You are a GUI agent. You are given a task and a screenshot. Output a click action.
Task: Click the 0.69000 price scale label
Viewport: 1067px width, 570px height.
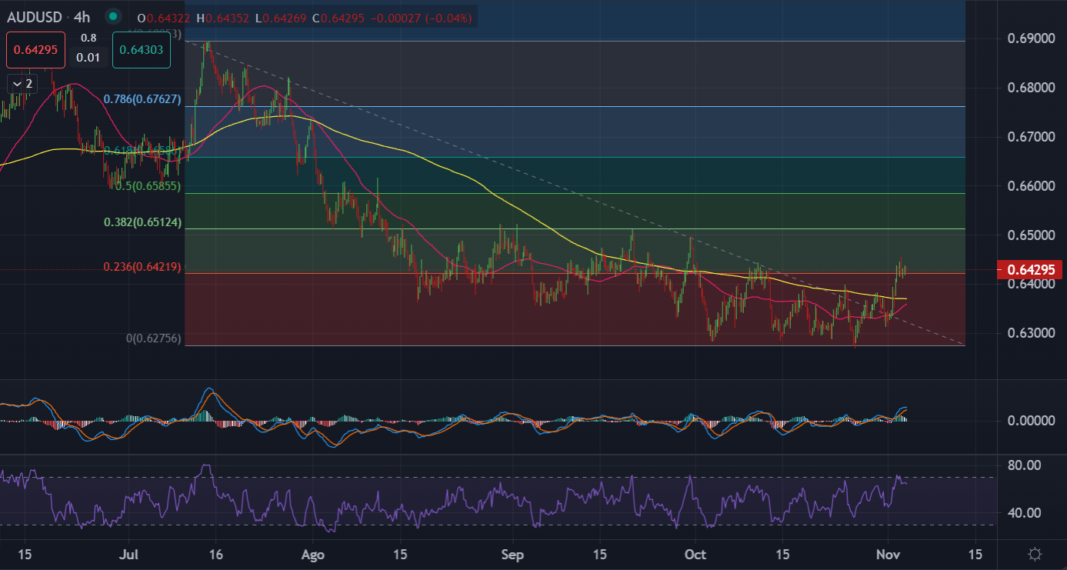(x=1029, y=38)
